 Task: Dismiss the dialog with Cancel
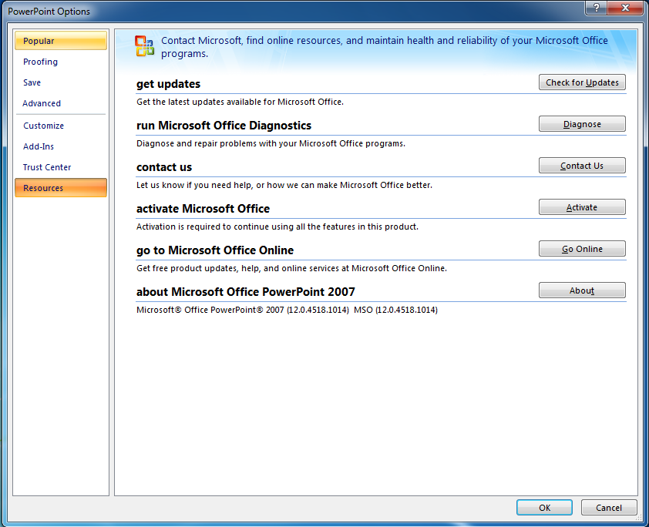point(609,508)
